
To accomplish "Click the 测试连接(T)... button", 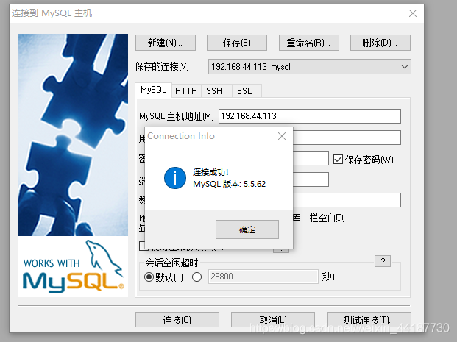I will (x=369, y=320).
